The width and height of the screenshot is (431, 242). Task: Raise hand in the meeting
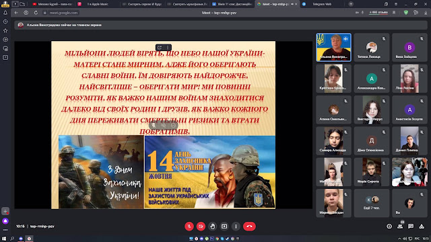pyautogui.click(x=213, y=227)
